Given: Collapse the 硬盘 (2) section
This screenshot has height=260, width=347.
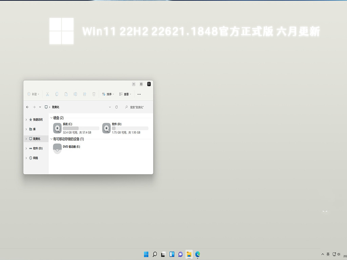Looking at the screenshot, I should coord(51,118).
